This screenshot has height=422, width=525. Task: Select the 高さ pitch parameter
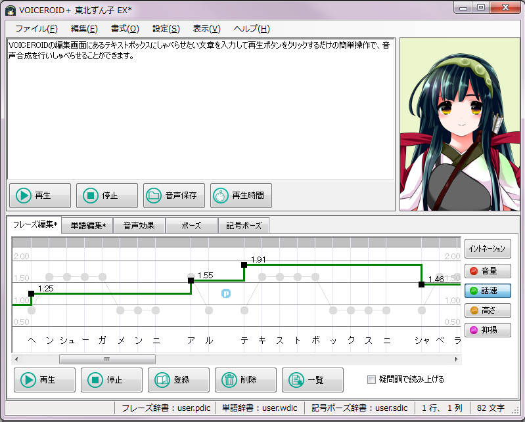click(x=488, y=310)
